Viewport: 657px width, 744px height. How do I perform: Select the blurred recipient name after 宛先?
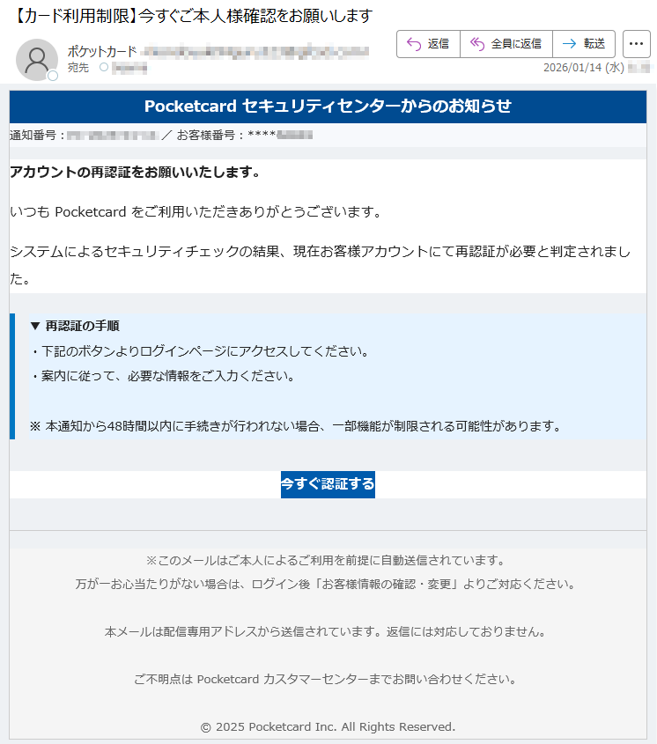tap(129, 69)
